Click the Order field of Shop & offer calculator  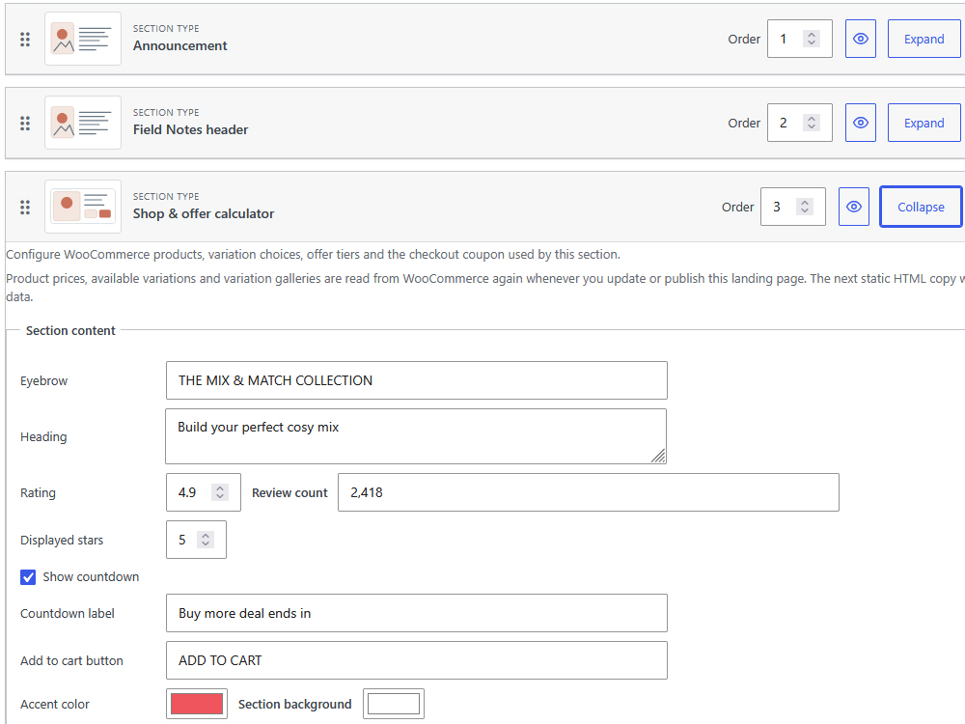pos(792,207)
